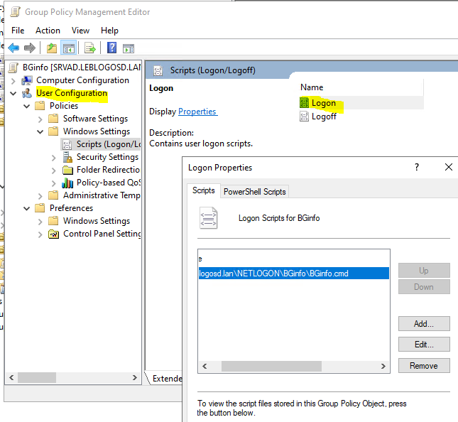458x422 pixels.
Task: Click the Logon Properties help question mark
Action: (x=417, y=167)
